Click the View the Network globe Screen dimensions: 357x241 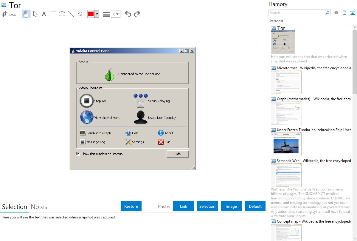tap(87, 117)
